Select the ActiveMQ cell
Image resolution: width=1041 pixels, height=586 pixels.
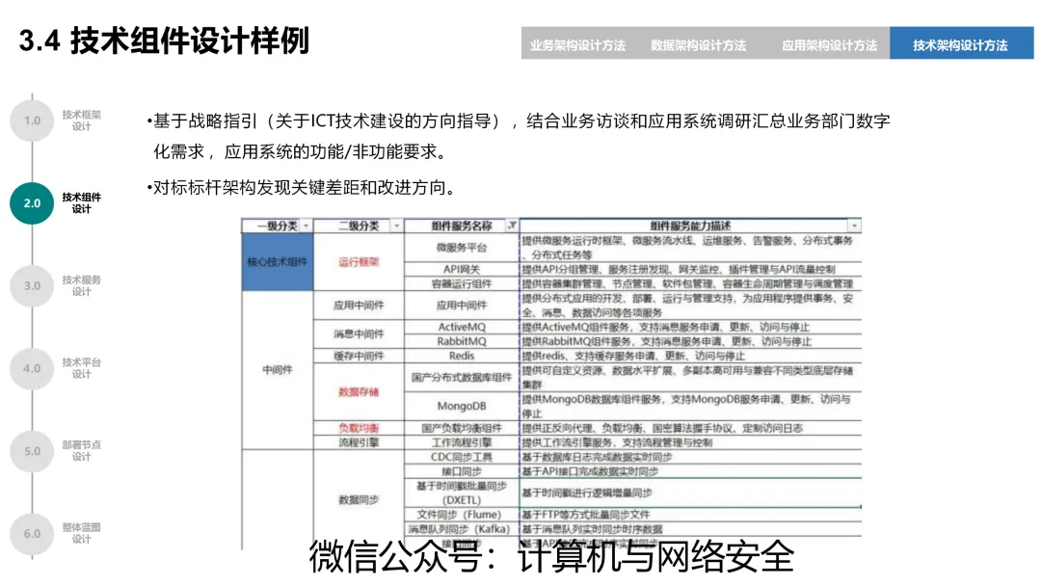462,327
